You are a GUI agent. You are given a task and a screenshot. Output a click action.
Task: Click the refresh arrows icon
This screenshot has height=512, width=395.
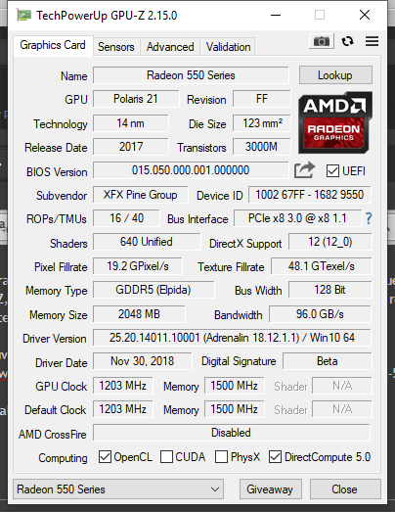(x=347, y=41)
